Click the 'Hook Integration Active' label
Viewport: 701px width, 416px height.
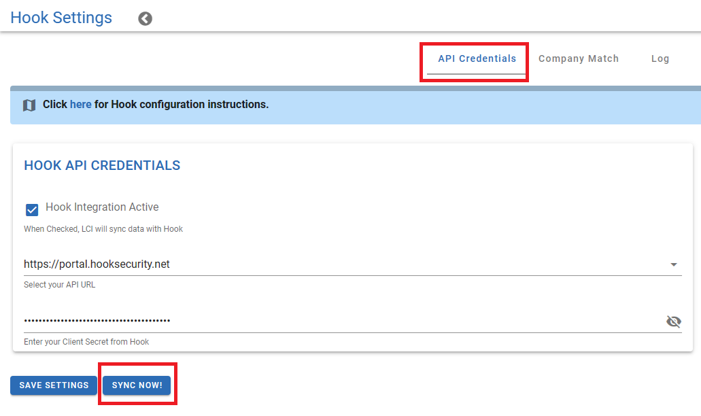[x=102, y=207]
